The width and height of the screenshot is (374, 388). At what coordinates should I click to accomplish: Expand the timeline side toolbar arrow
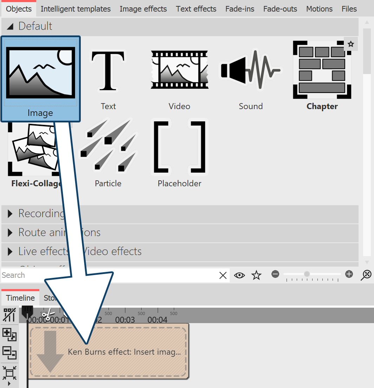pyautogui.click(x=9, y=384)
